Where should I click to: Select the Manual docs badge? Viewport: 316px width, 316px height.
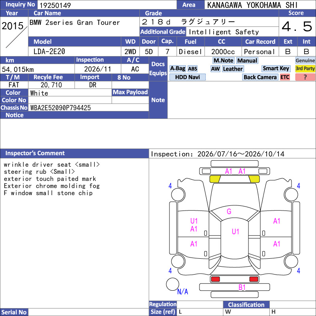247,60
